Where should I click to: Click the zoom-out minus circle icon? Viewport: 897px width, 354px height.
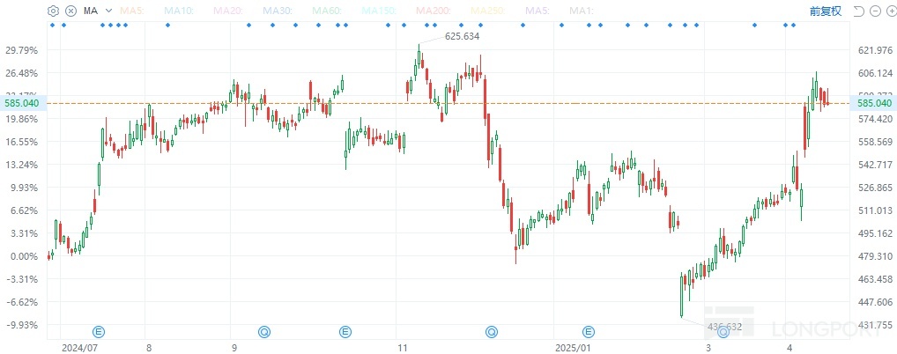tap(871, 11)
